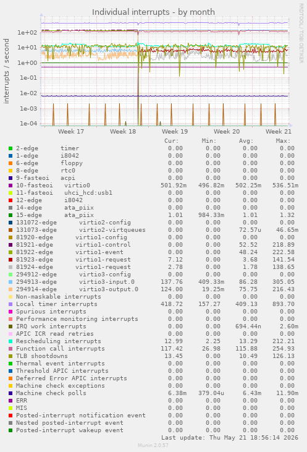Image resolution: width=307 pixels, height=452 pixels.
Task: Click the green swatch beside 2-edge timer
Action: (x=11, y=148)
